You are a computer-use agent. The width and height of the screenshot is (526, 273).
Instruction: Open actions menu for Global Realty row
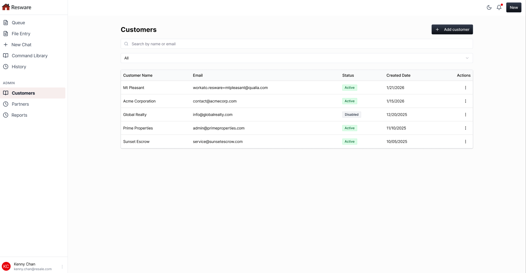coord(465,115)
